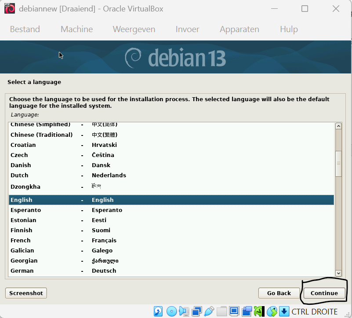Viewport: 352px width, 318px height.
Task: Click the Go Back button
Action: tap(279, 293)
